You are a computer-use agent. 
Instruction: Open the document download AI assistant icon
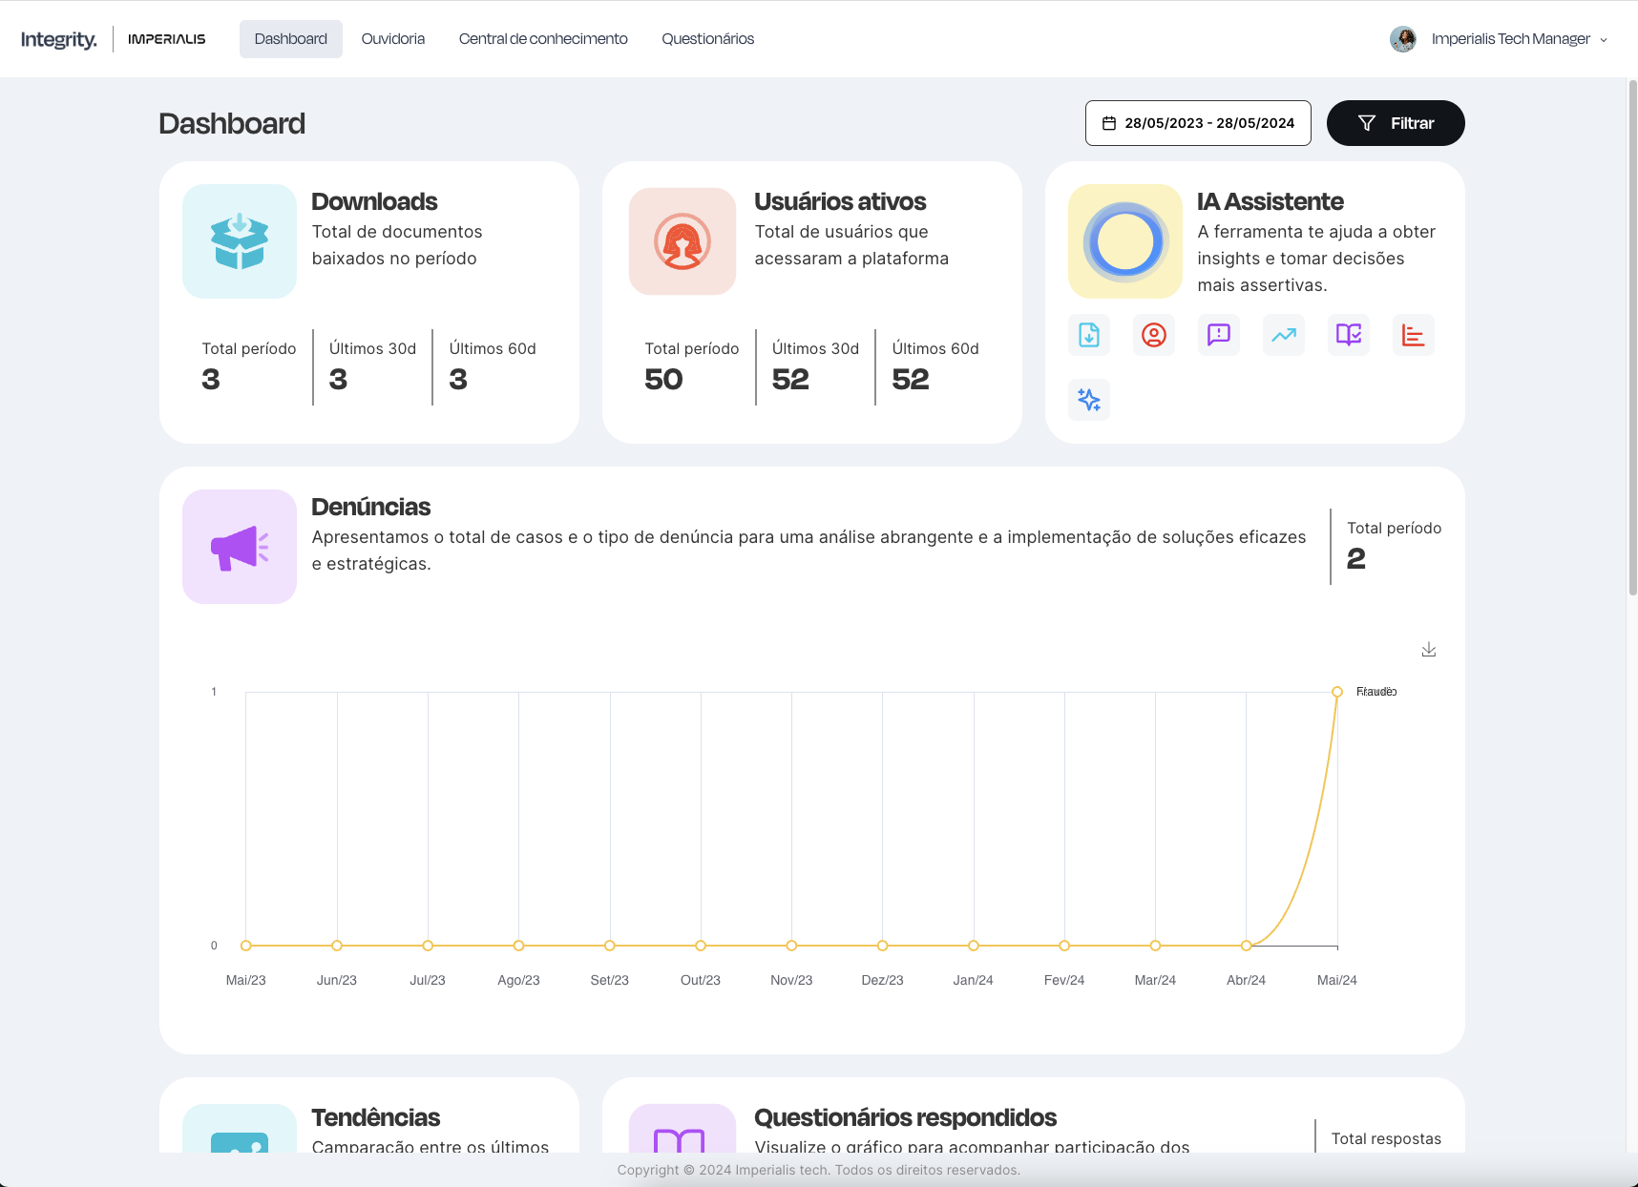tap(1089, 335)
